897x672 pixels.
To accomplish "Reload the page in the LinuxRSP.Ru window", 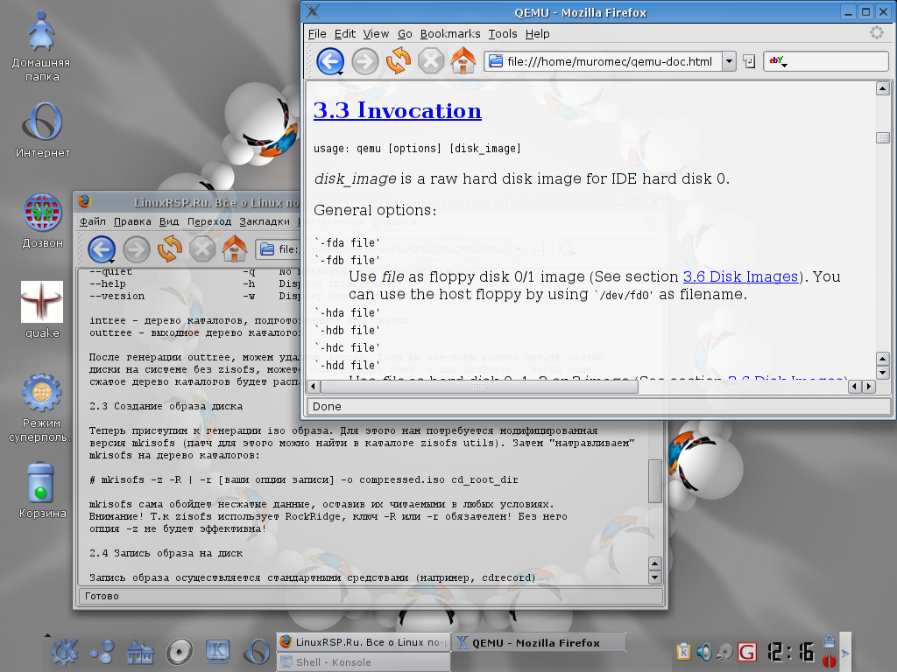I will tap(169, 249).
